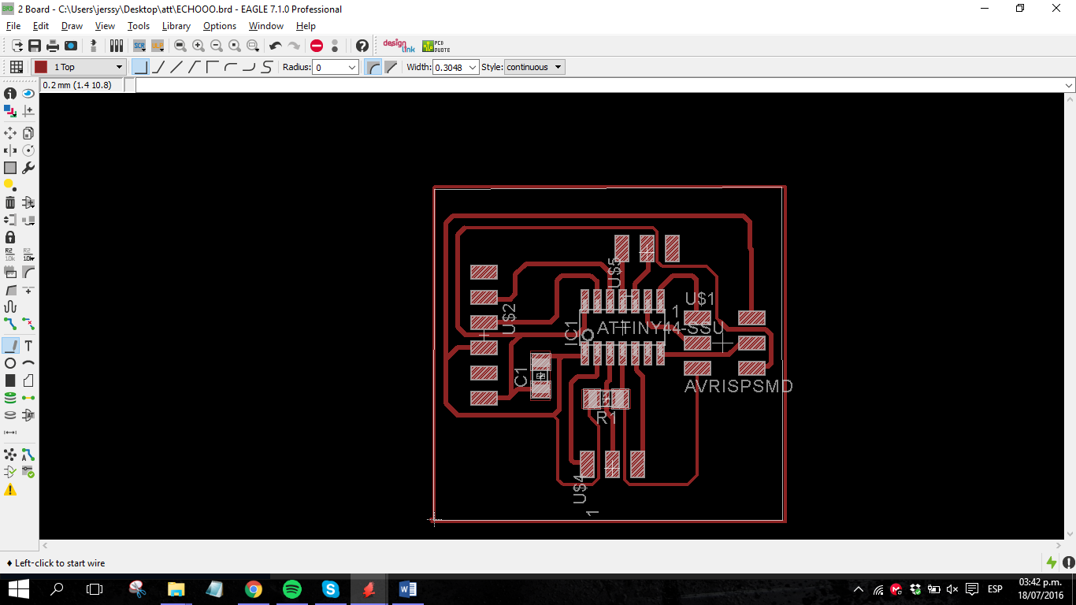Toggle the Show eye tool

28,94
